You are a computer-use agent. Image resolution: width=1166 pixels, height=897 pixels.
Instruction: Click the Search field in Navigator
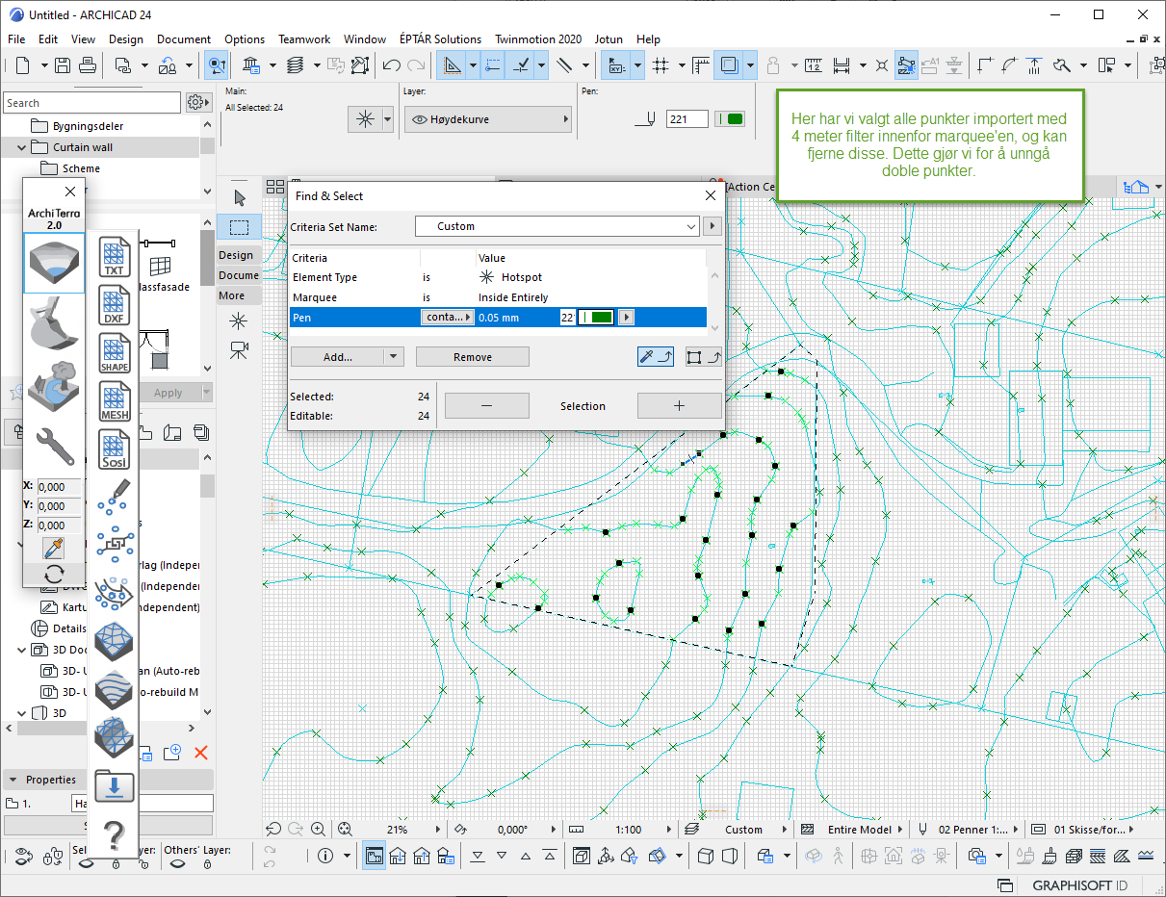click(91, 103)
